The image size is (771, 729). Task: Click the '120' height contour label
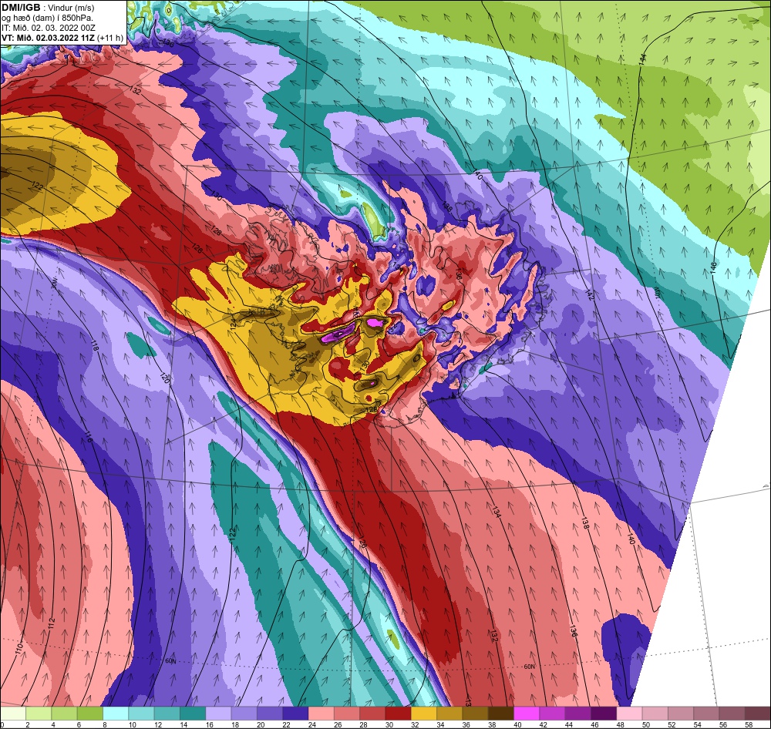(x=165, y=378)
